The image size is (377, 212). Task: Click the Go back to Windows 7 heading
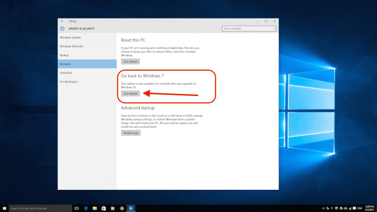[142, 76]
